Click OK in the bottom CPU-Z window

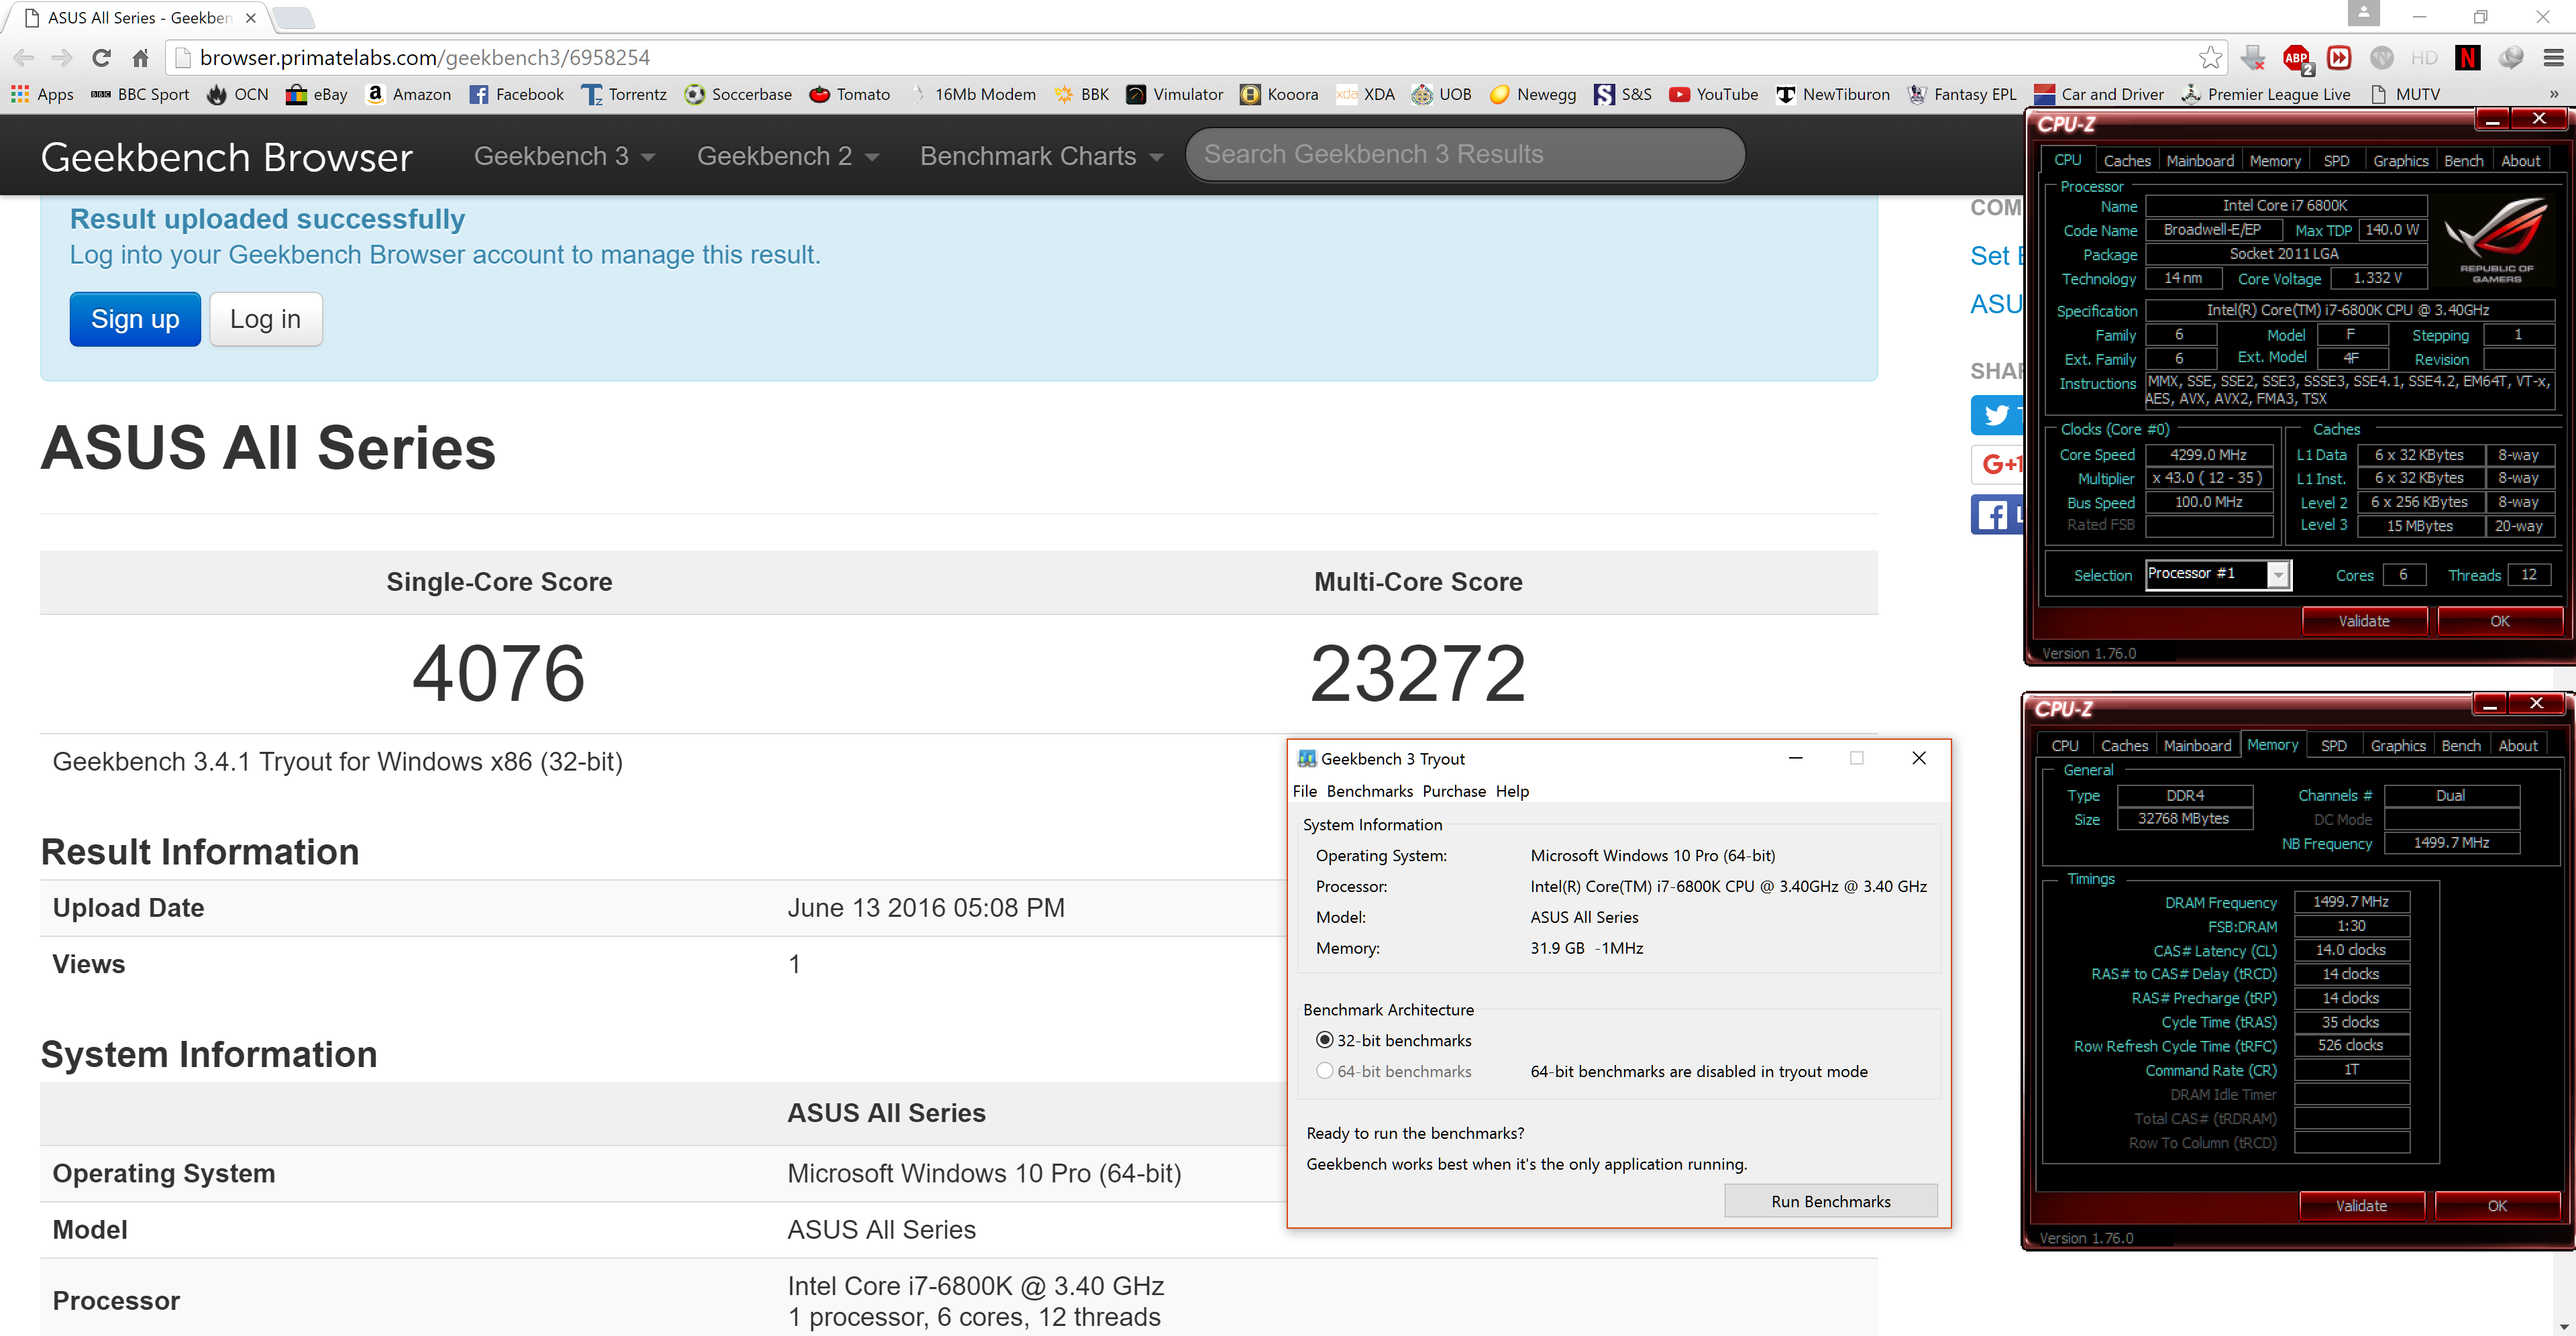2496,1206
